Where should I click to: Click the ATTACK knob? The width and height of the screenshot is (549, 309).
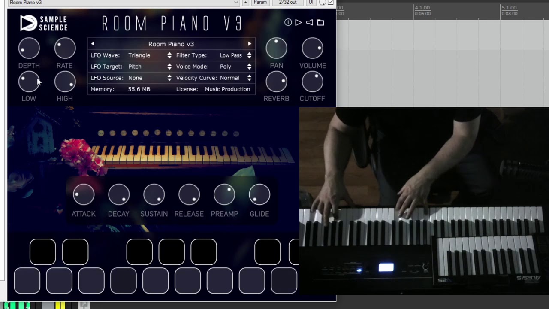[x=84, y=195]
